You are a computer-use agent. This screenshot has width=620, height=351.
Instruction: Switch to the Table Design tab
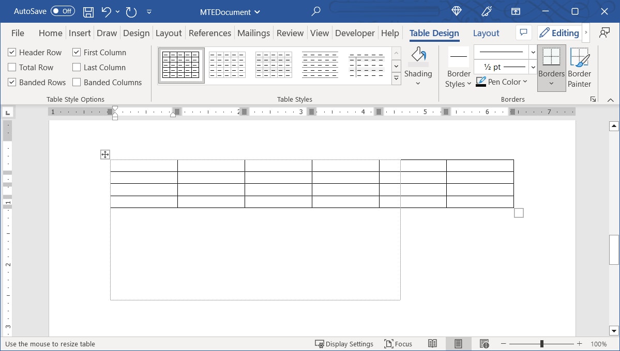434,33
